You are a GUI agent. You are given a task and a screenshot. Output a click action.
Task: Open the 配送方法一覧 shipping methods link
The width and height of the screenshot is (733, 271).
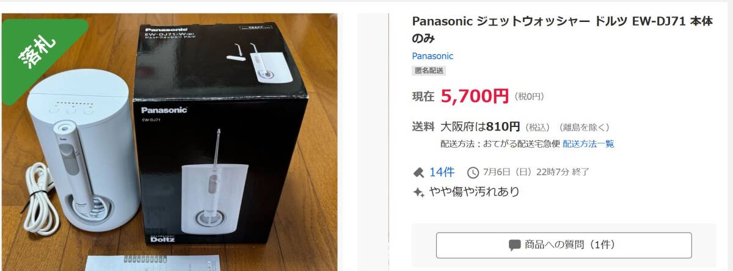click(588, 144)
